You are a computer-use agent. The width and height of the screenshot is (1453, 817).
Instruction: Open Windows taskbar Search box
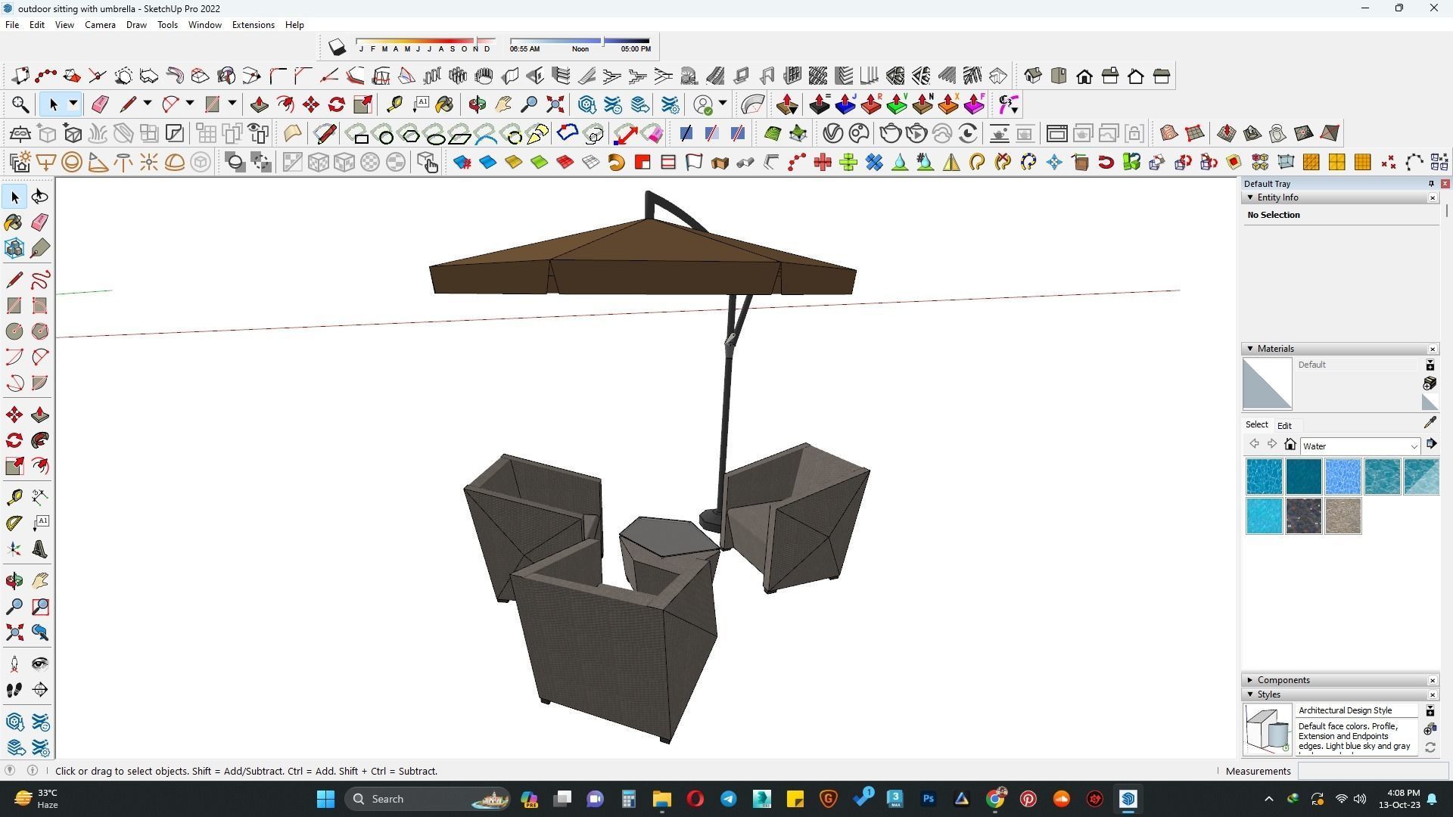(428, 799)
